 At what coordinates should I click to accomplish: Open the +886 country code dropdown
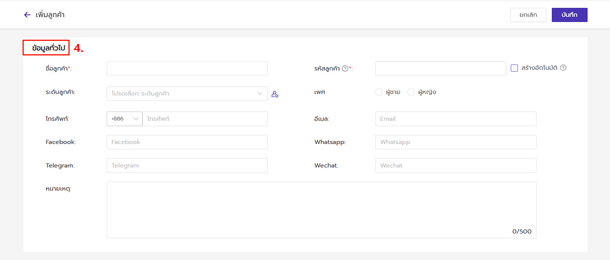pos(124,119)
